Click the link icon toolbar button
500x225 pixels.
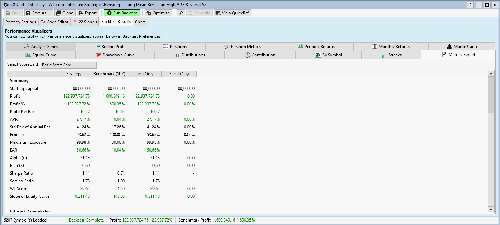pos(181,13)
